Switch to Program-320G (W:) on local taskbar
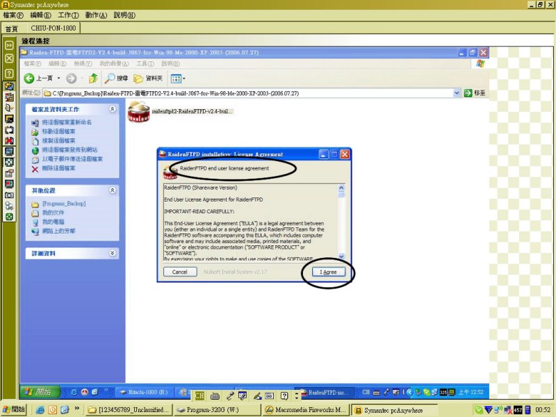The width and height of the screenshot is (556, 417). [217, 410]
